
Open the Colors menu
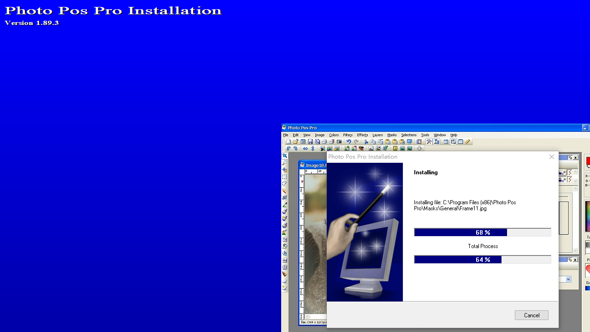[334, 135]
